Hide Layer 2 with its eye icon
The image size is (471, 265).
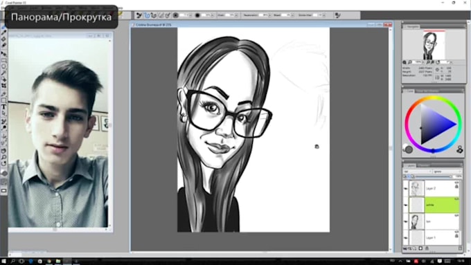406,189
